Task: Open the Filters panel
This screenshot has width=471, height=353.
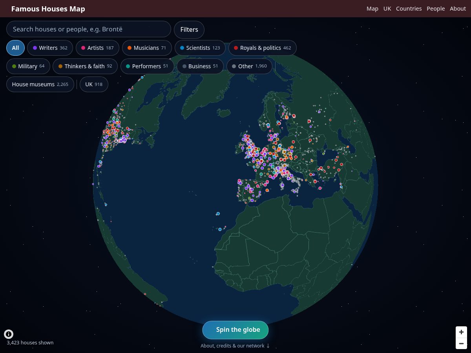Action: tap(189, 29)
